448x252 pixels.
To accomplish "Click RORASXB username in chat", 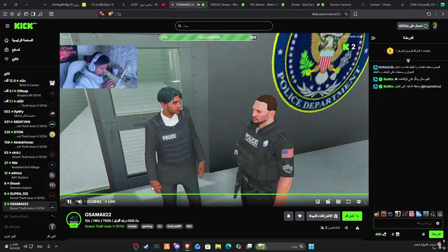I will point(386,67).
